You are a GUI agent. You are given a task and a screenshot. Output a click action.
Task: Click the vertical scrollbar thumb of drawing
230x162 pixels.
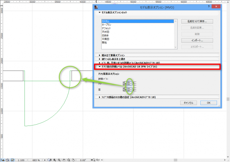click(x=228, y=99)
